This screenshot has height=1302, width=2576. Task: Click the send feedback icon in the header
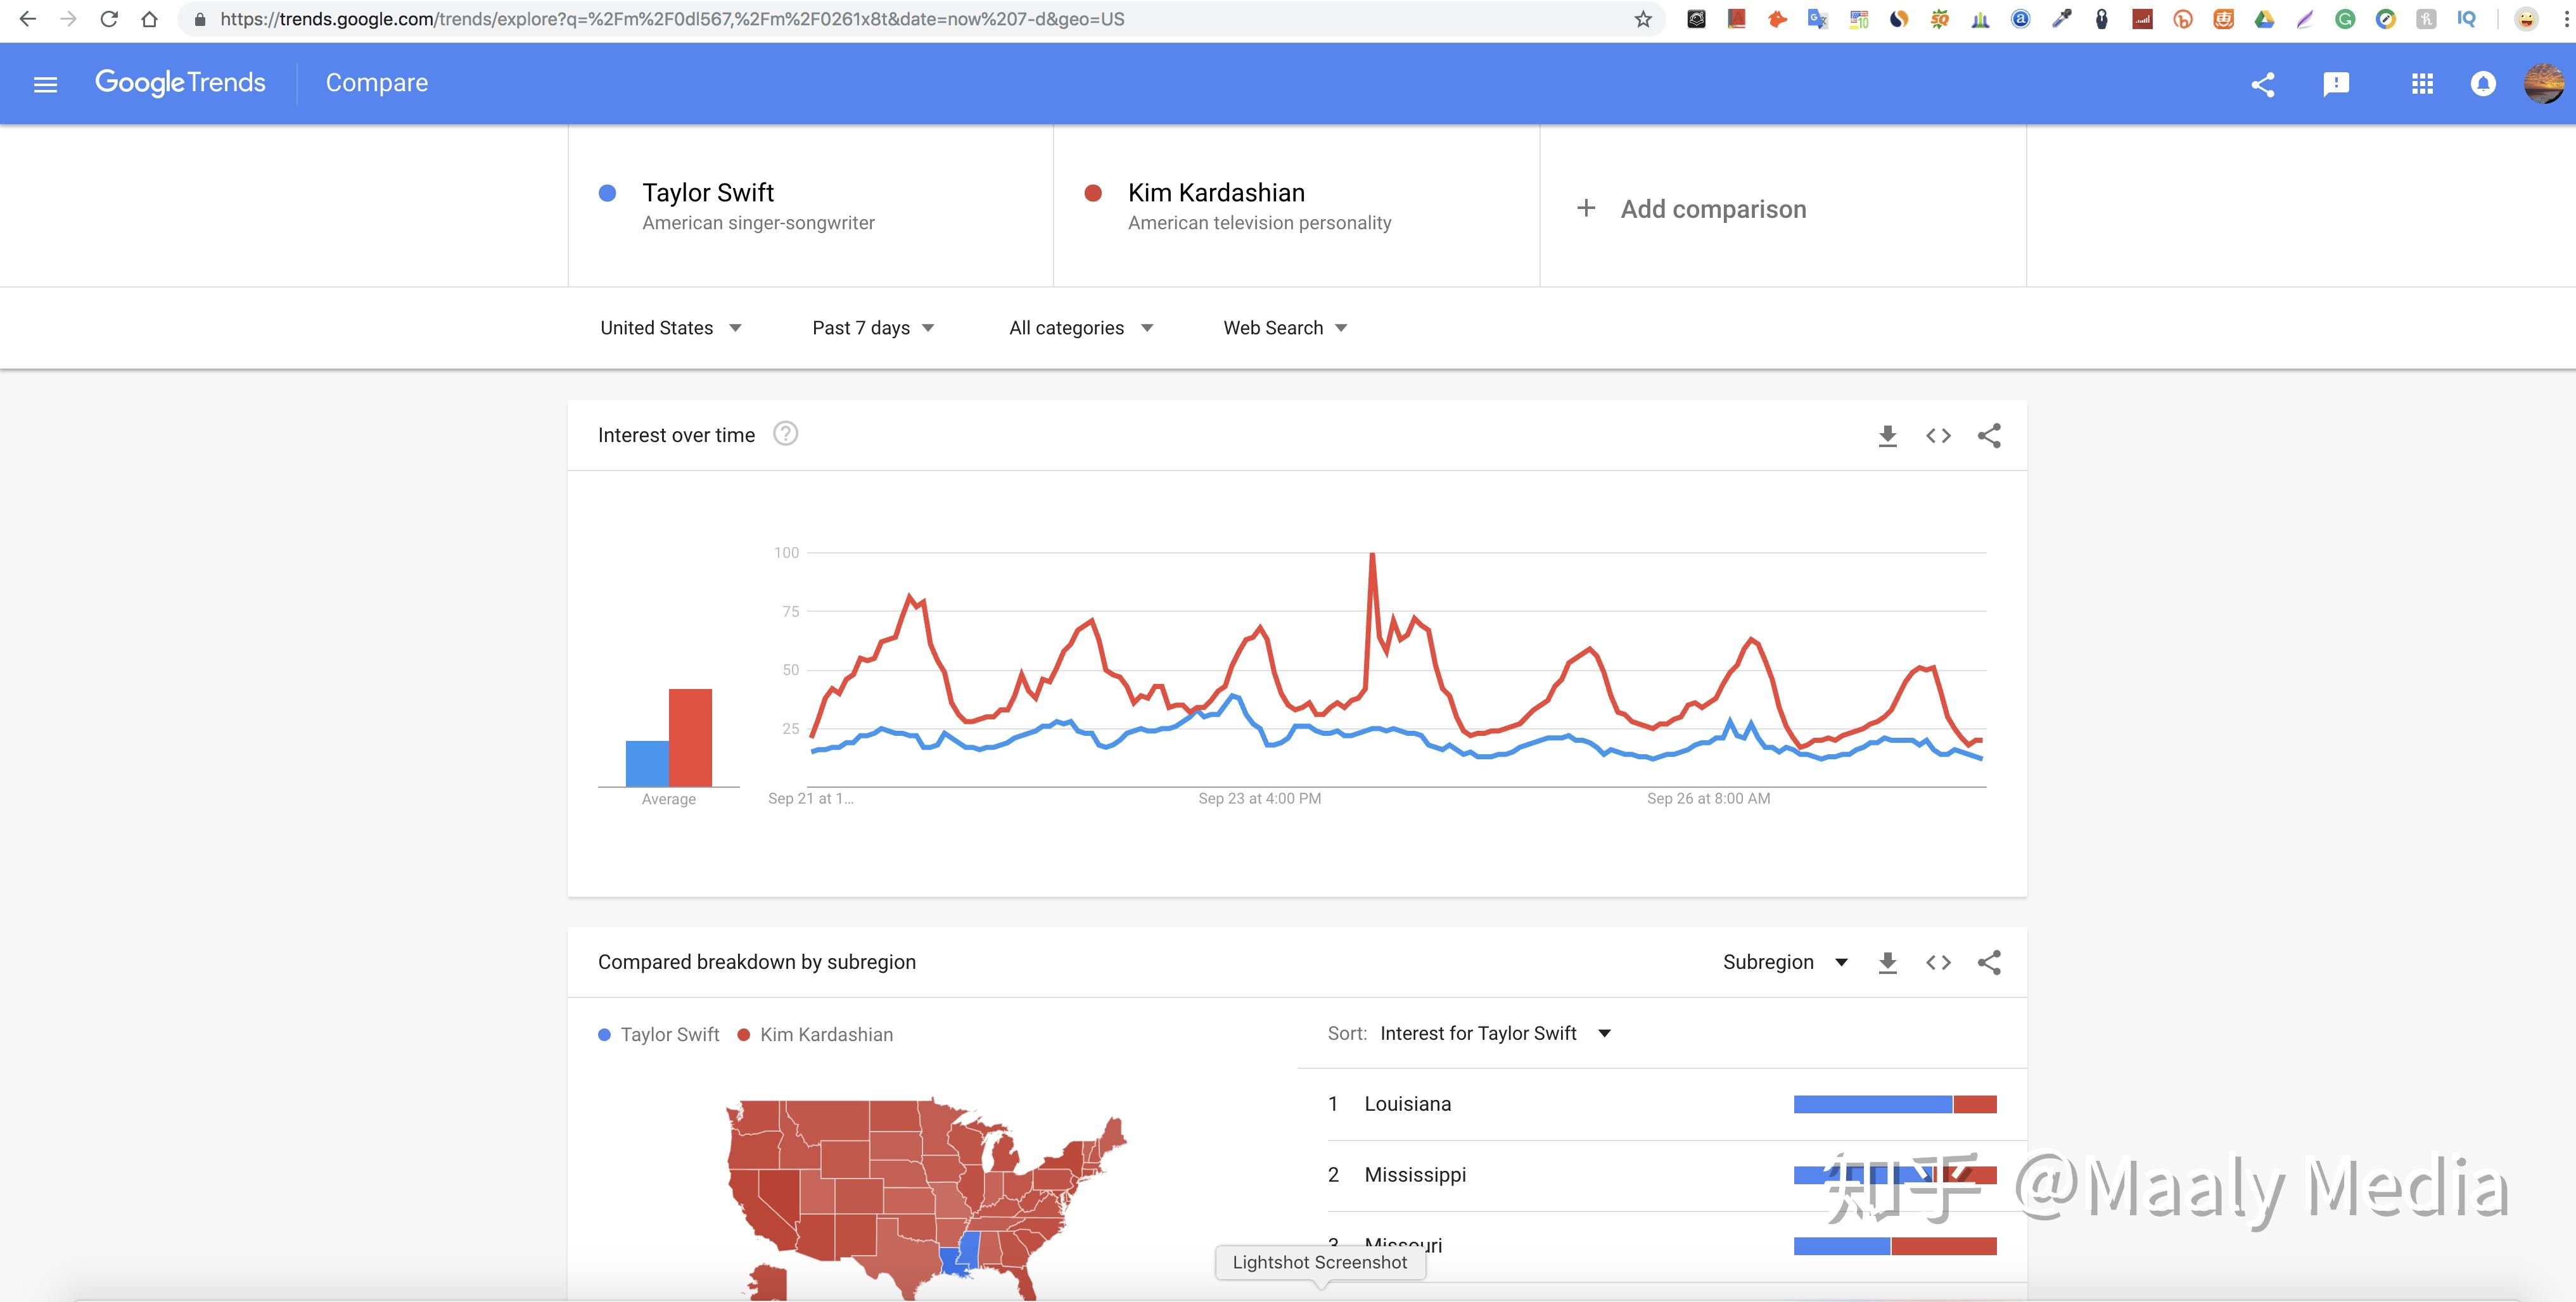click(x=2337, y=84)
